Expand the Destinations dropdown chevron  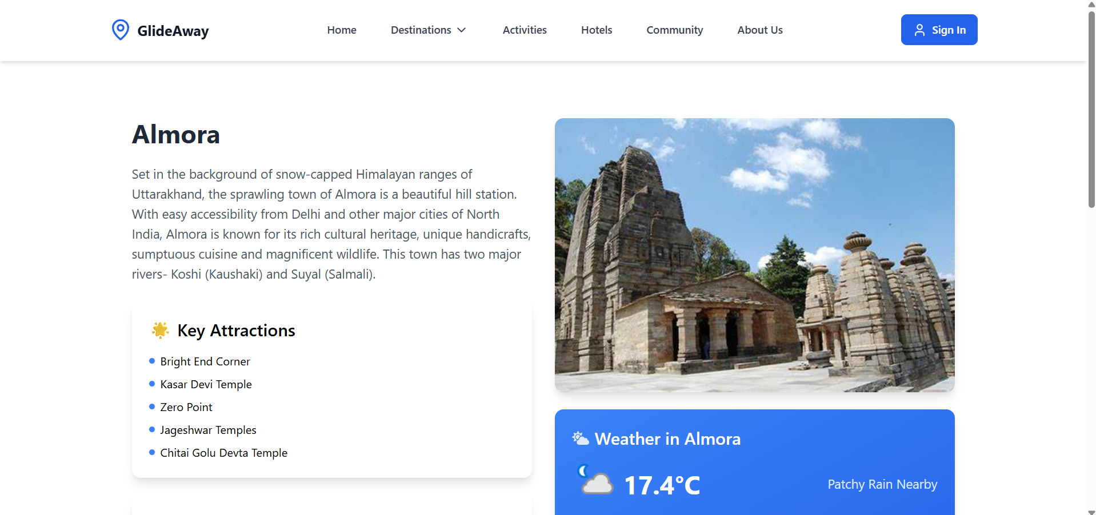click(x=462, y=30)
